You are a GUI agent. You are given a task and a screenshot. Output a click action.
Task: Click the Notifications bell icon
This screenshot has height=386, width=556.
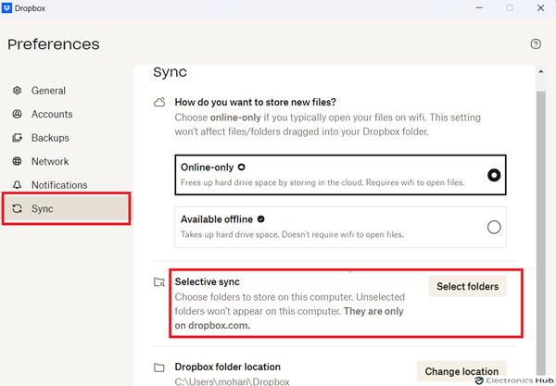tap(17, 185)
